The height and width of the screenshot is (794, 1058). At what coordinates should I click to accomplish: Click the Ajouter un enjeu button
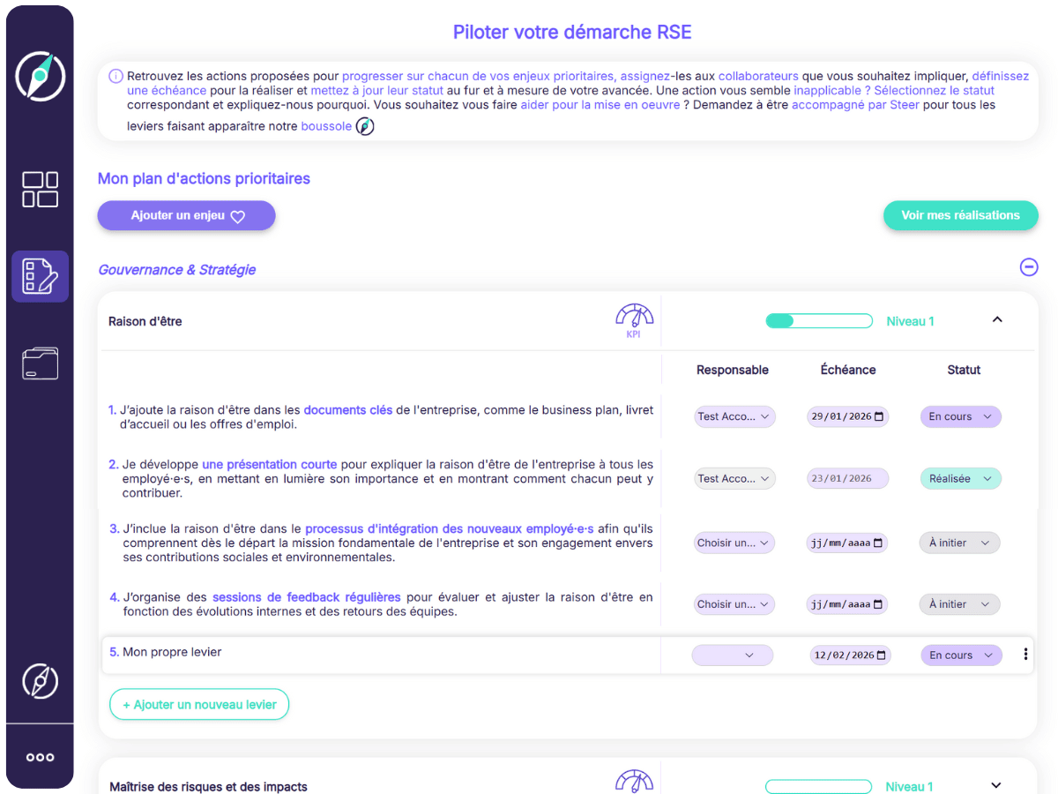click(186, 215)
